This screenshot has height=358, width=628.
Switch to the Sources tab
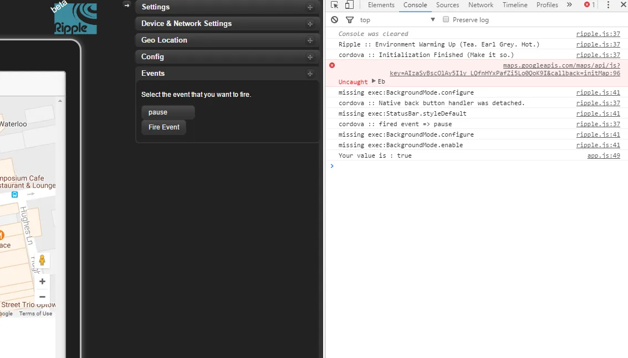[447, 5]
